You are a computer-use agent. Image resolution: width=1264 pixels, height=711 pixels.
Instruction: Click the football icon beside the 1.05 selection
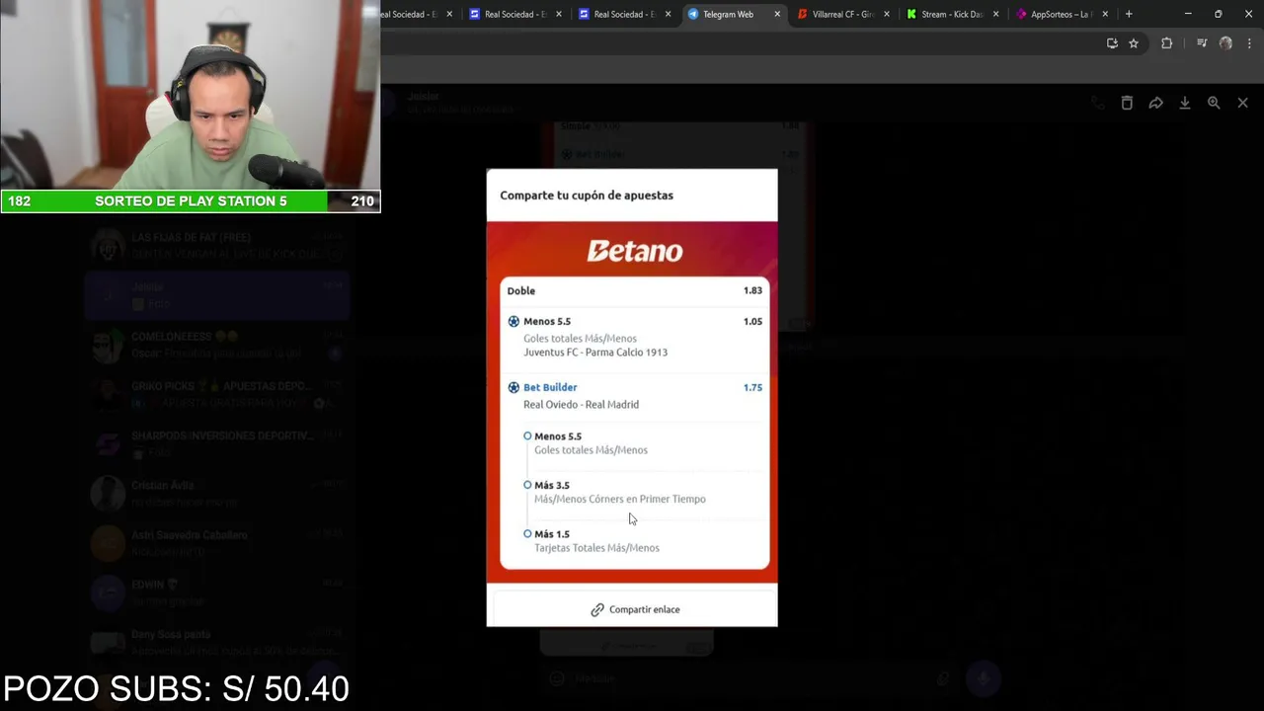coord(513,321)
